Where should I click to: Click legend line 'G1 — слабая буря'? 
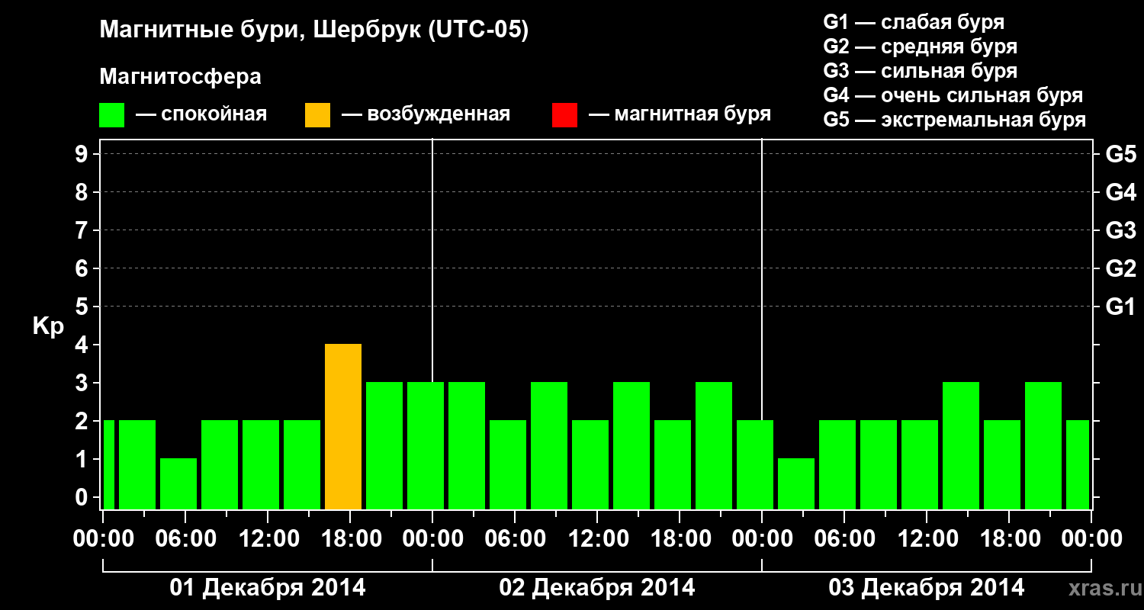click(914, 22)
